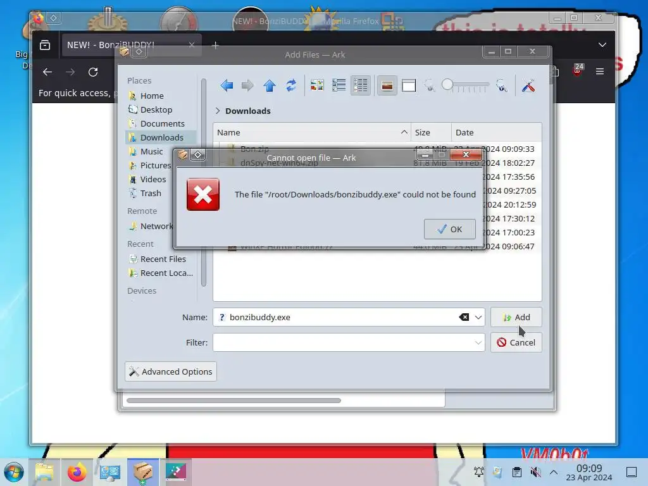Sort by the Date column header
The width and height of the screenshot is (648, 486).
pos(496,132)
